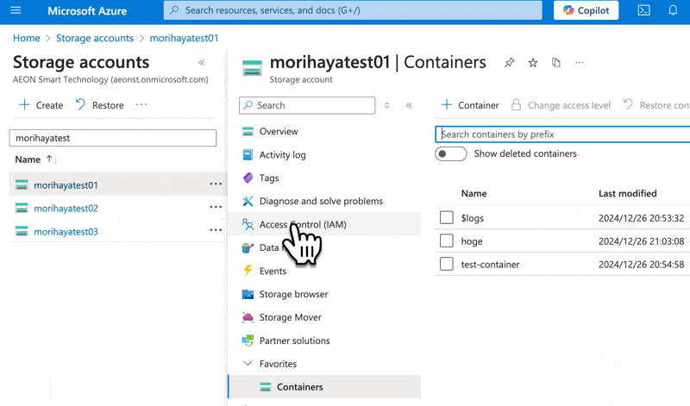Collapse the Storage accounts list pane

click(x=202, y=62)
